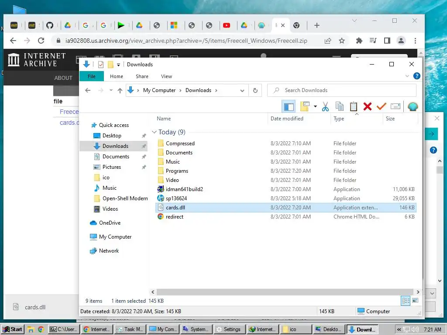This screenshot has height=335, width=447.
Task: Select ico folder in navigation pane
Action: click(x=106, y=178)
